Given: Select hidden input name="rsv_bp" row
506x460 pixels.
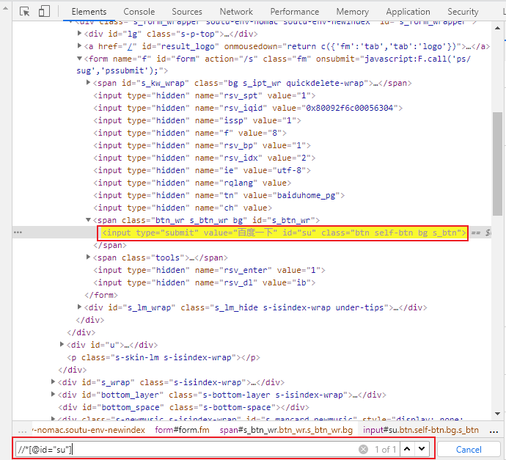Looking at the screenshot, I should tap(202, 145).
